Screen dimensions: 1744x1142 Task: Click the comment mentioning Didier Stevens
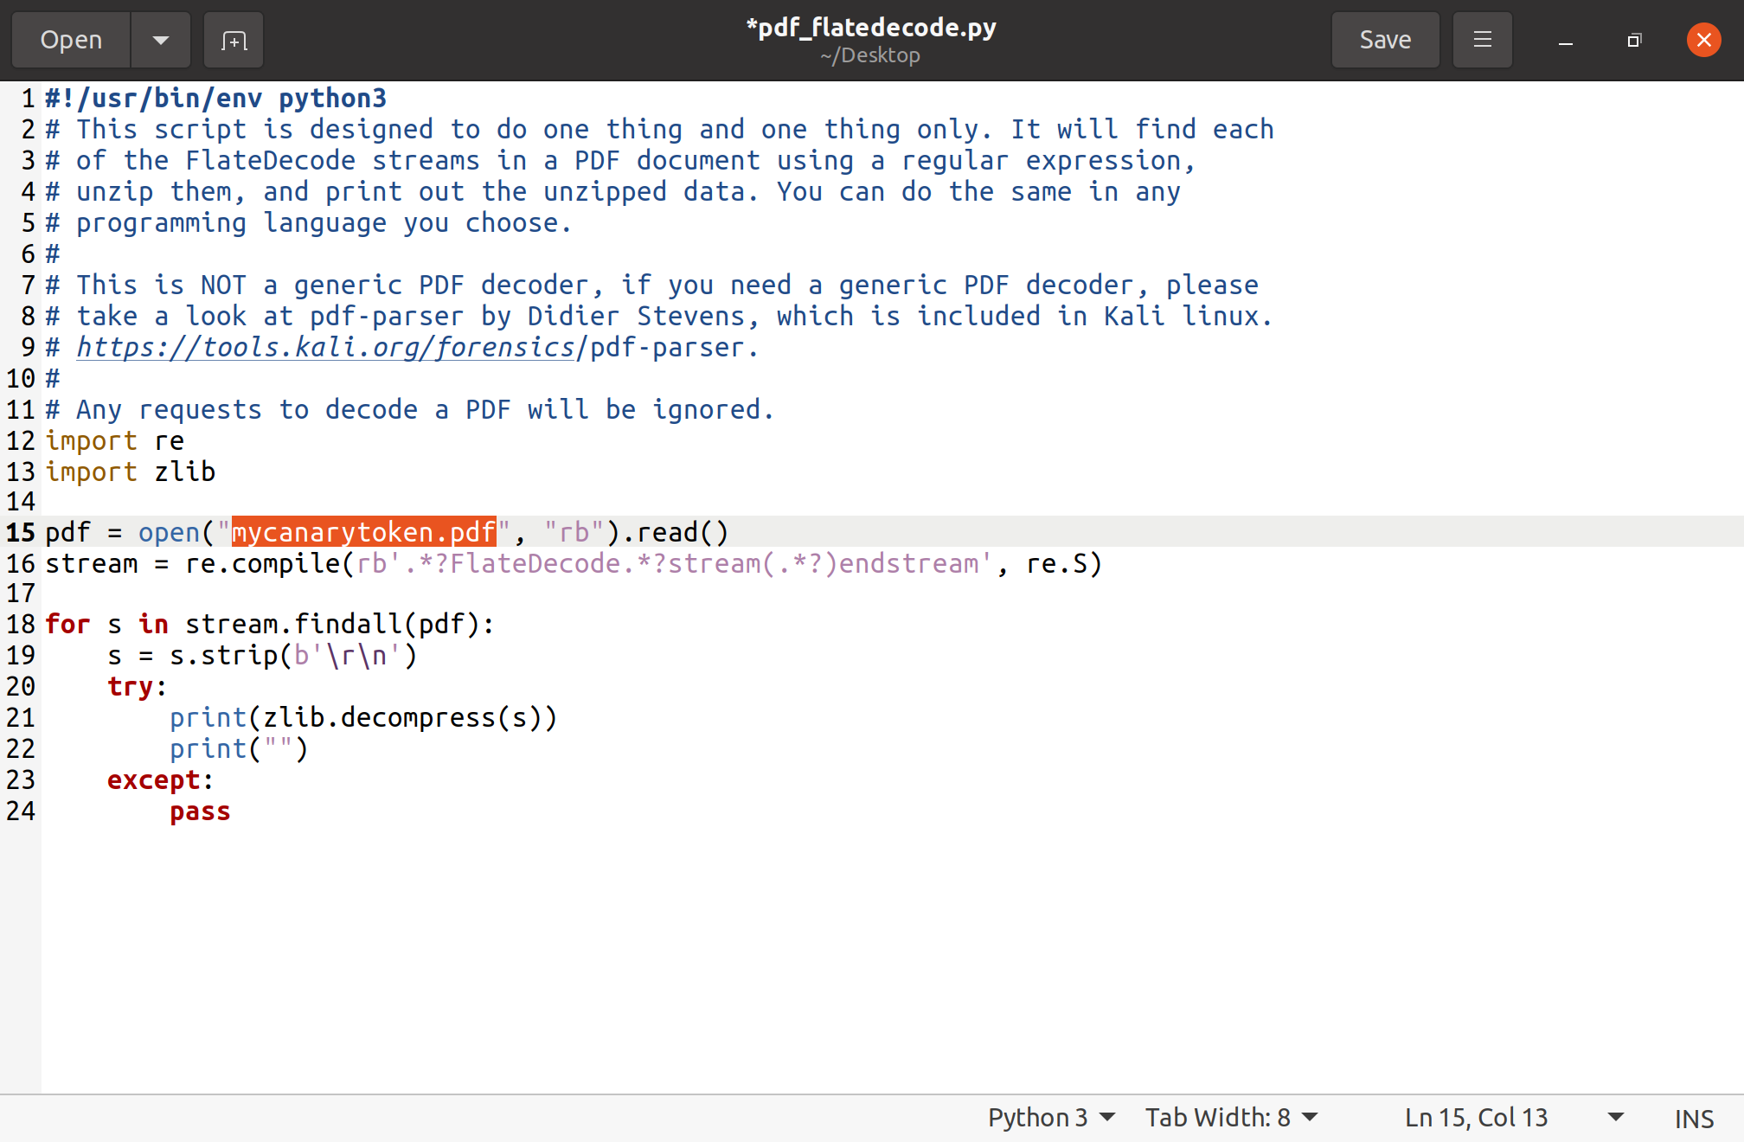659,316
